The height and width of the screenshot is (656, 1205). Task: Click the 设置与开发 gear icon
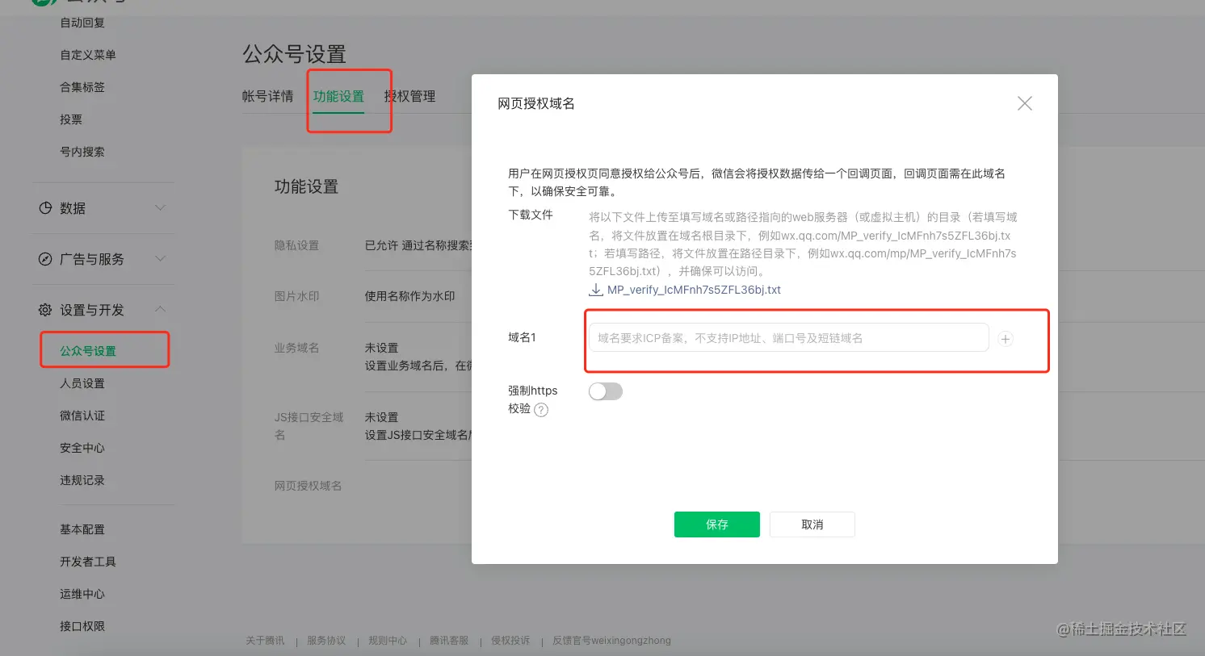point(45,310)
